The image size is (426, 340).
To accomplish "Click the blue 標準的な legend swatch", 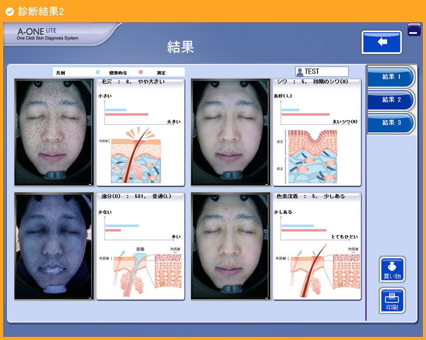I will point(98,73).
